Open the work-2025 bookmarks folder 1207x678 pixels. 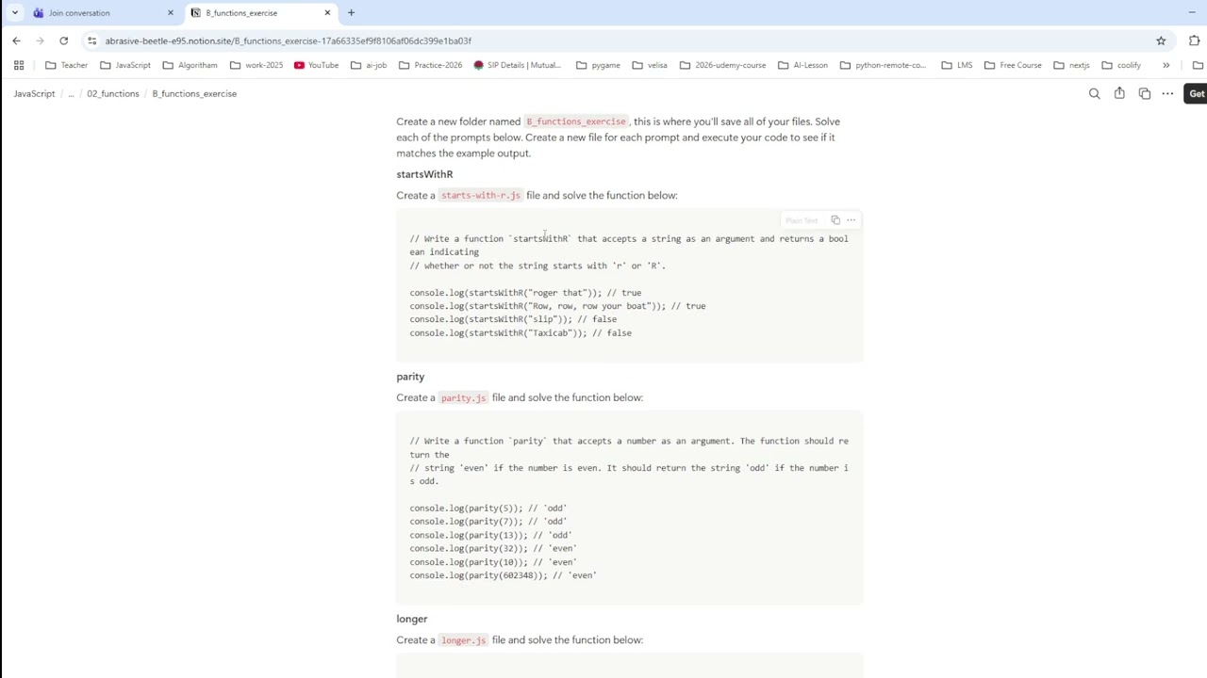point(256,65)
